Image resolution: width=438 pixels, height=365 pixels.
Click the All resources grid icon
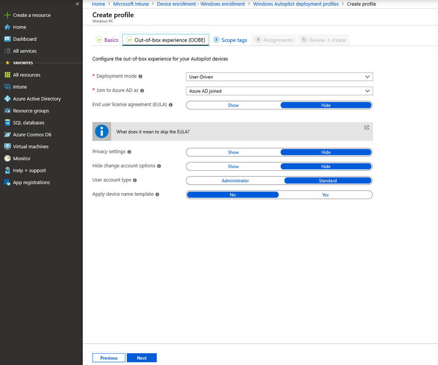click(7, 75)
